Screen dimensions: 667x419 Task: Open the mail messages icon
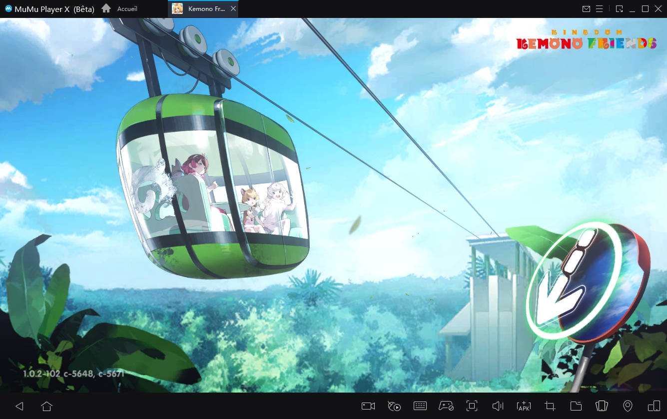tap(587, 9)
